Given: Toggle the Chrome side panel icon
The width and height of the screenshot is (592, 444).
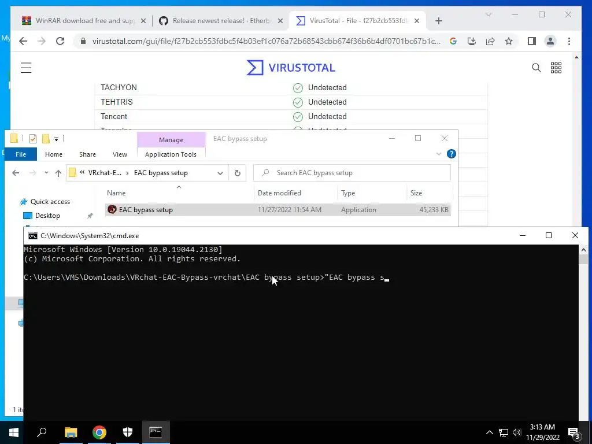Looking at the screenshot, I should pyautogui.click(x=532, y=41).
